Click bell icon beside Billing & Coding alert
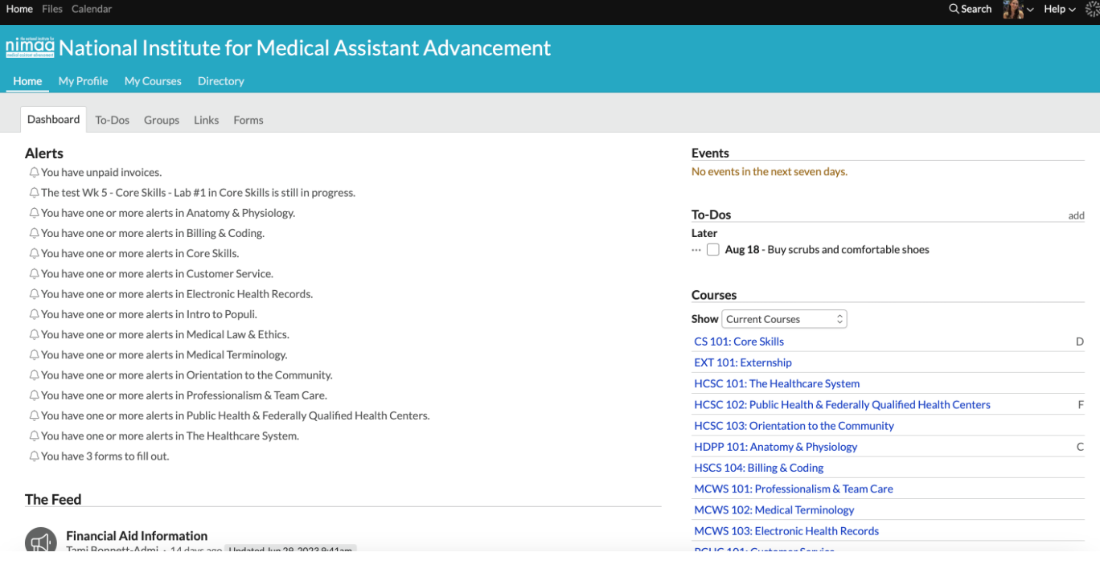This screenshot has width=1100, height=585. coord(34,233)
